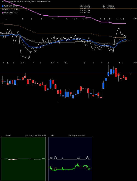Click the Tops marker label on right edge

tap(135, 18)
